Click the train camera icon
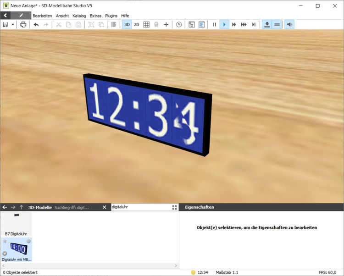 [156, 25]
